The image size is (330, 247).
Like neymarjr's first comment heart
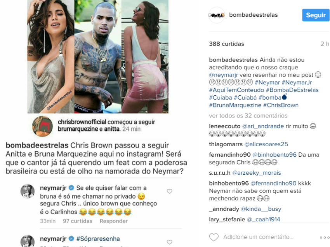point(170,191)
